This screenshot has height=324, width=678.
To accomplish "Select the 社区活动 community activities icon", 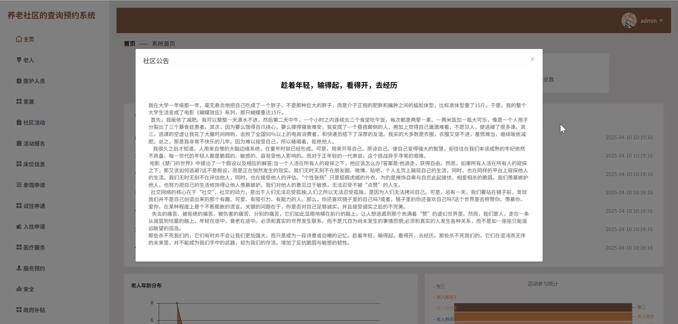I will pos(19,123).
